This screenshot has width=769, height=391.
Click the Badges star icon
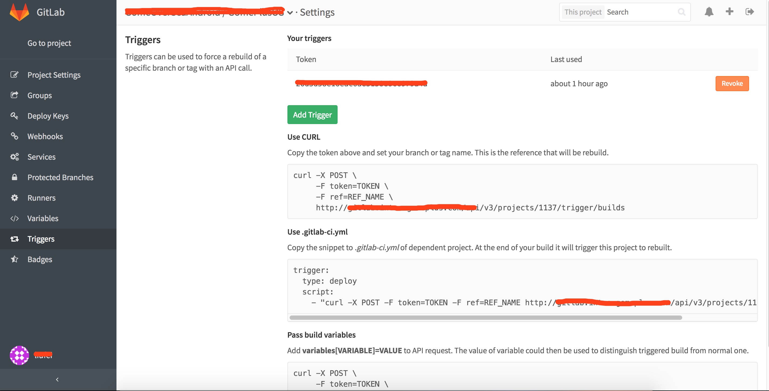(x=14, y=259)
